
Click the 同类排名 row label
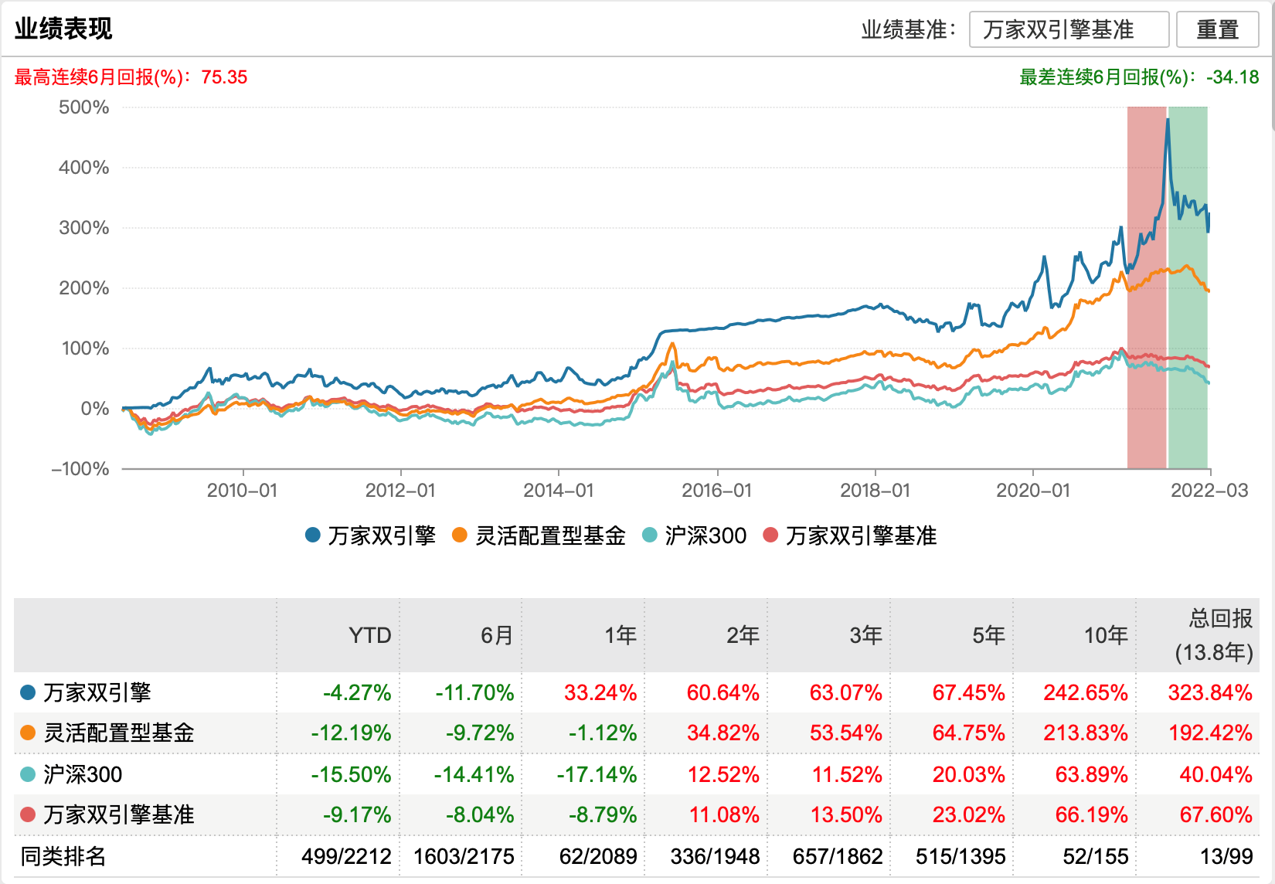[x=63, y=856]
